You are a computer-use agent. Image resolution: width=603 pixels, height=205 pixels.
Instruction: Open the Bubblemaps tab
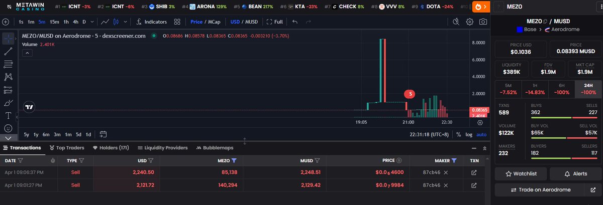[215, 148]
